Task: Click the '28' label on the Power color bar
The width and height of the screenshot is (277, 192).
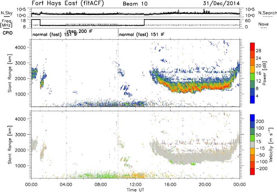Action: (x=258, y=51)
